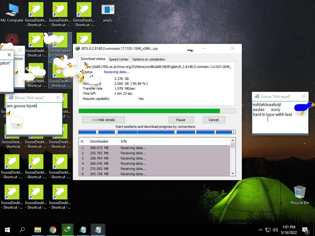Close the "am goose hjonk" Not-epad window
315x236 pixels.
coord(58,97)
